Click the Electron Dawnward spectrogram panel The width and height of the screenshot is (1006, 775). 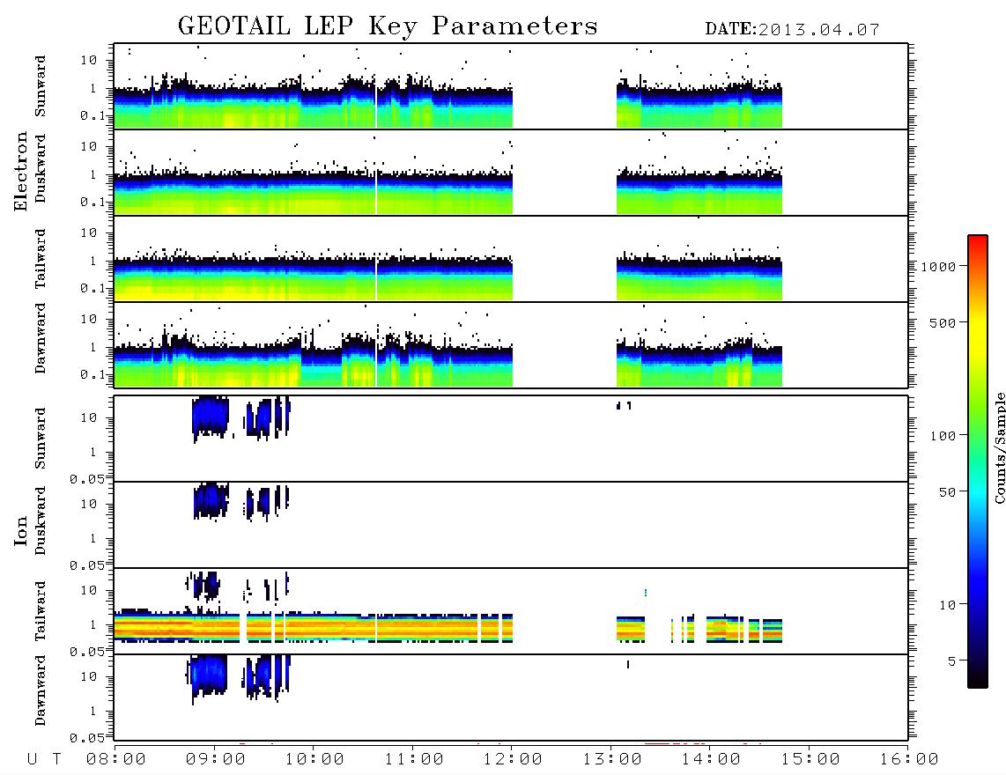[x=511, y=344]
